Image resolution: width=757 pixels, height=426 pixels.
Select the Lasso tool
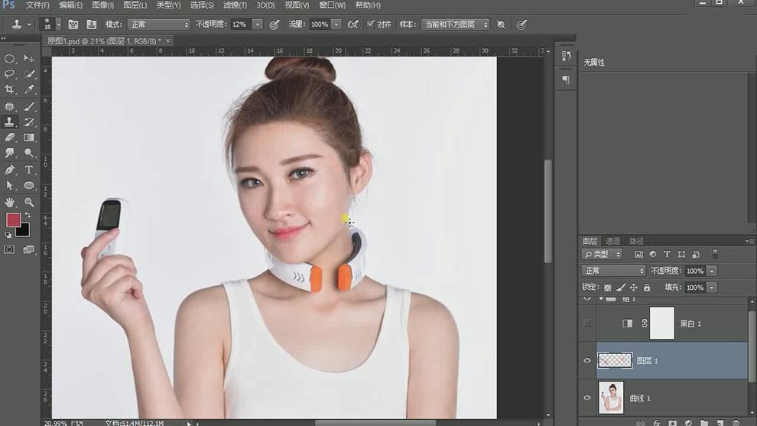pyautogui.click(x=10, y=74)
